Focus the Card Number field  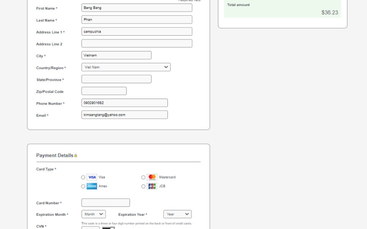click(106, 202)
